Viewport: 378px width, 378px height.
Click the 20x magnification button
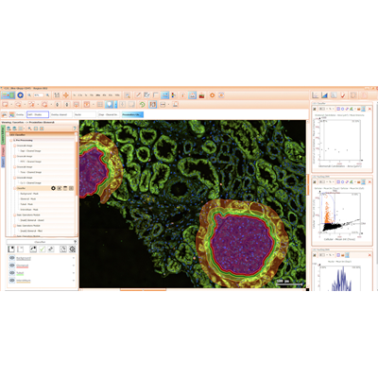click(98, 95)
